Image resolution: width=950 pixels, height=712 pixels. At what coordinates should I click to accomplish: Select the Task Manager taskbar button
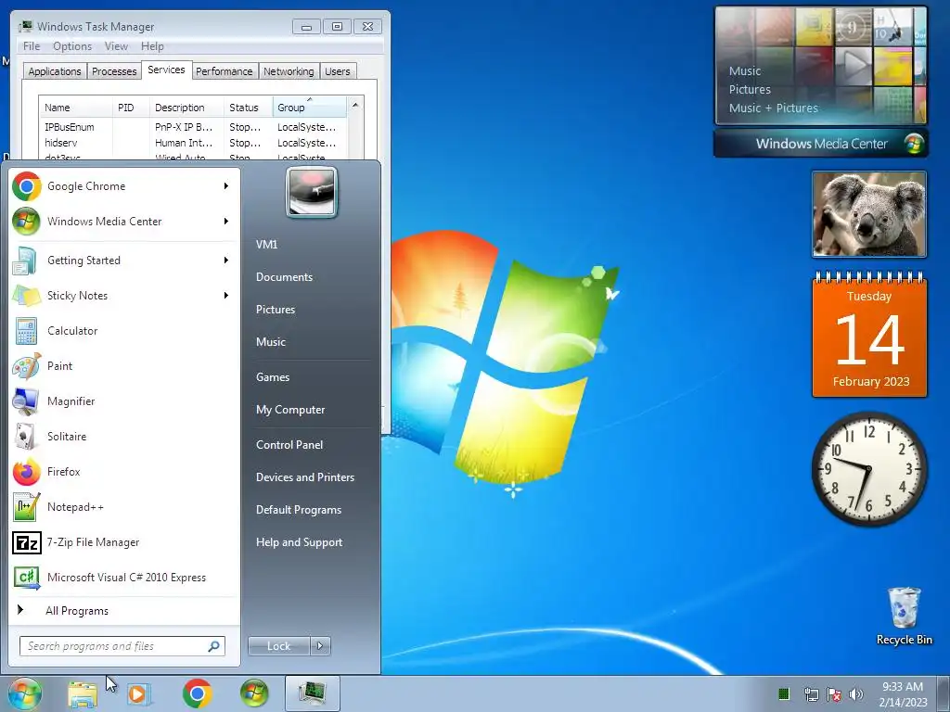click(312, 693)
